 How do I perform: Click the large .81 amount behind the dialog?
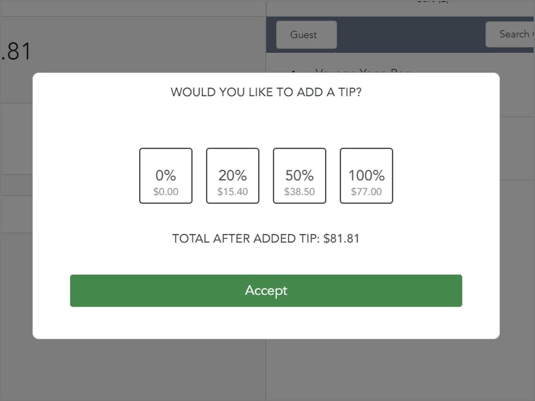click(15, 52)
